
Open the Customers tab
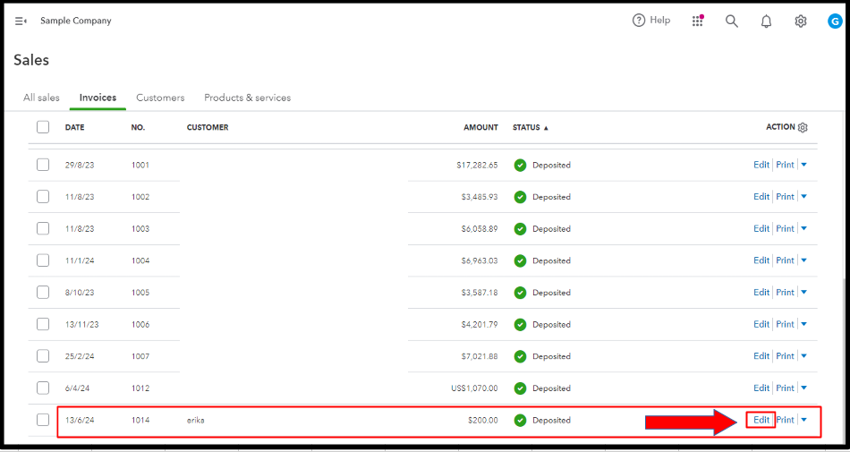(x=160, y=98)
